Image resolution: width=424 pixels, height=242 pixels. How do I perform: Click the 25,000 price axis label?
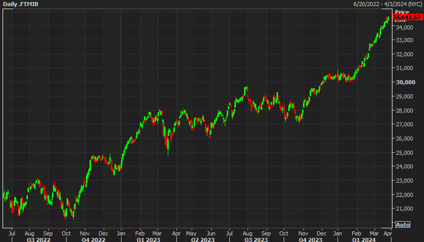pyautogui.click(x=404, y=153)
